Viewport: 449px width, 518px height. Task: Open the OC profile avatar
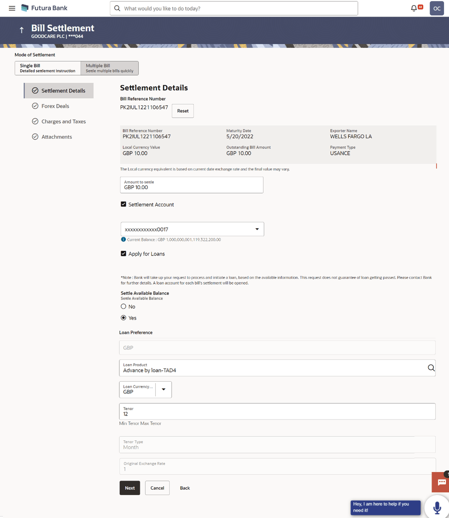click(437, 8)
